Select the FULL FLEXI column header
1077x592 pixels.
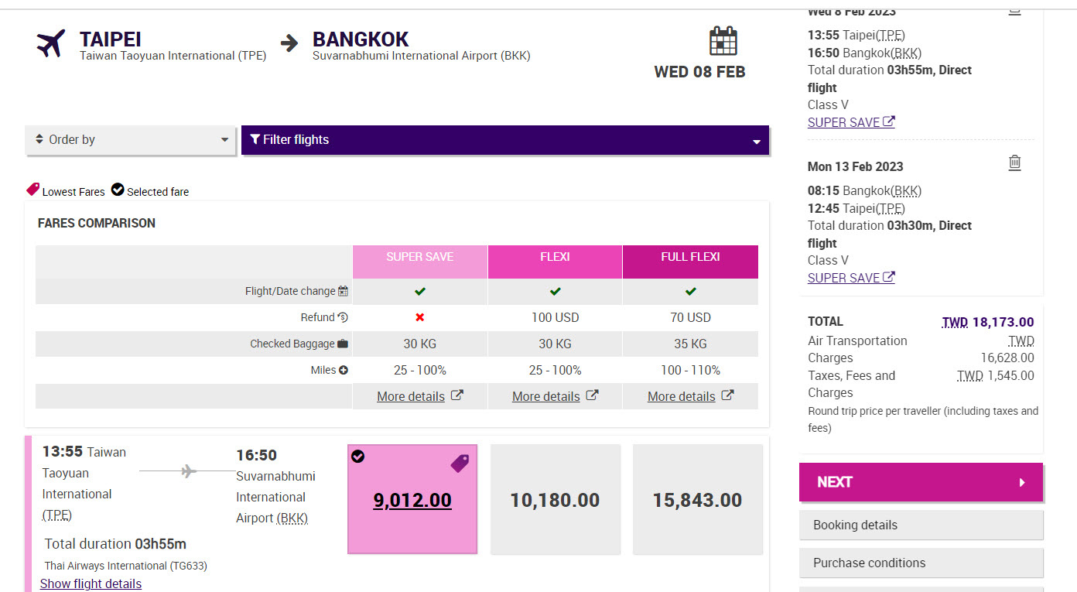pyautogui.click(x=690, y=262)
